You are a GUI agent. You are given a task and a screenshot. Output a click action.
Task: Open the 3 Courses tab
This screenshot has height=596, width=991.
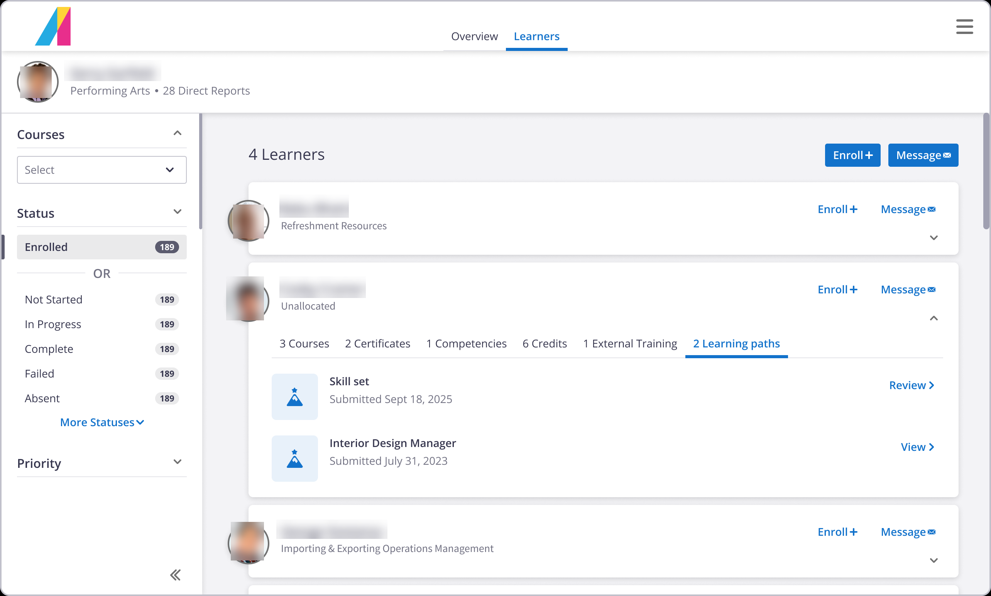pos(304,344)
